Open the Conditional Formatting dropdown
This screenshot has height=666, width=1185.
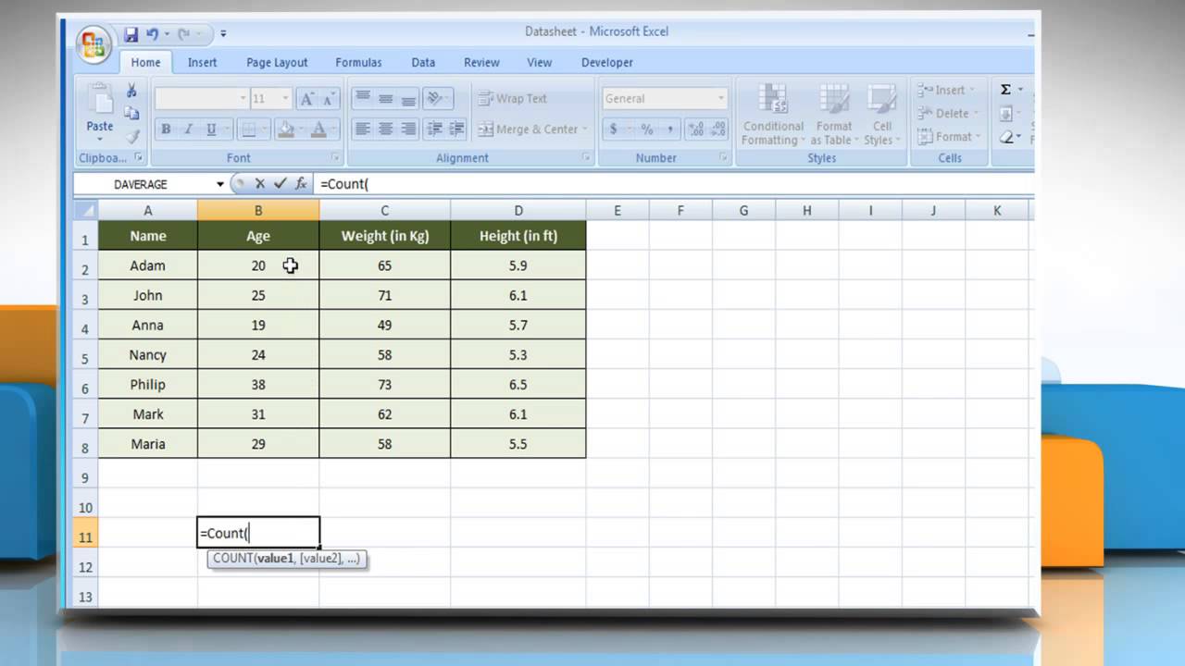[773, 115]
